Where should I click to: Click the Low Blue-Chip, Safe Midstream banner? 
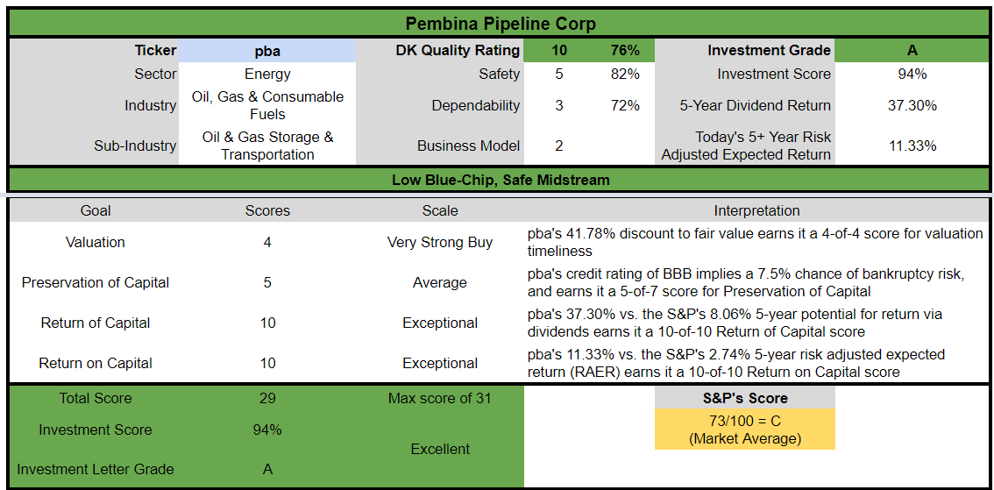pos(500,180)
